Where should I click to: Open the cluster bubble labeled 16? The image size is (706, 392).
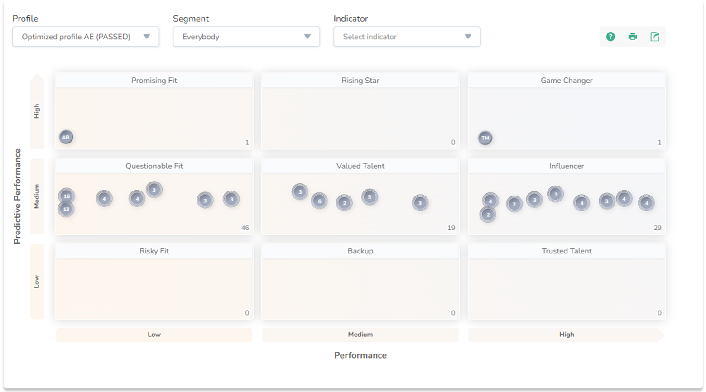coord(67,196)
